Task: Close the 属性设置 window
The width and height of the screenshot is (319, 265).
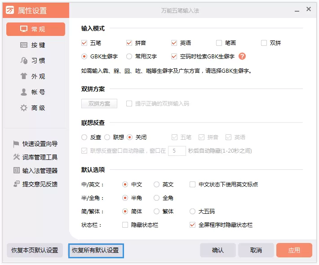Action: [309, 9]
